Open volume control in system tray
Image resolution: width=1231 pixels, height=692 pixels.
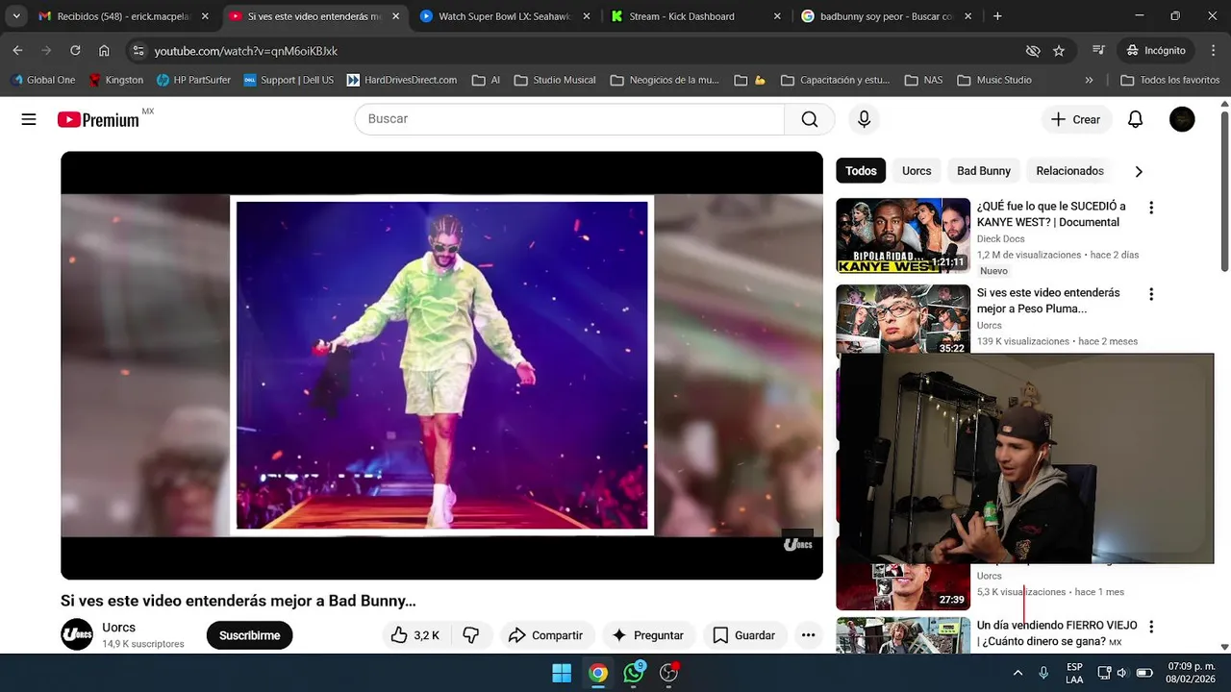(x=1121, y=673)
